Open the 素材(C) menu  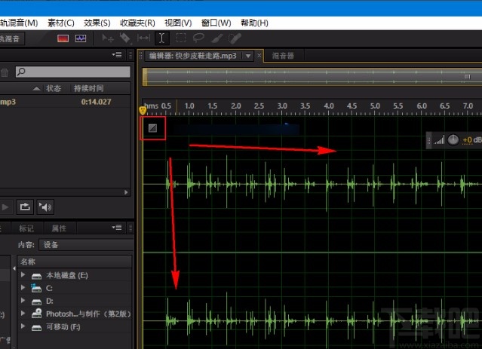click(x=61, y=23)
